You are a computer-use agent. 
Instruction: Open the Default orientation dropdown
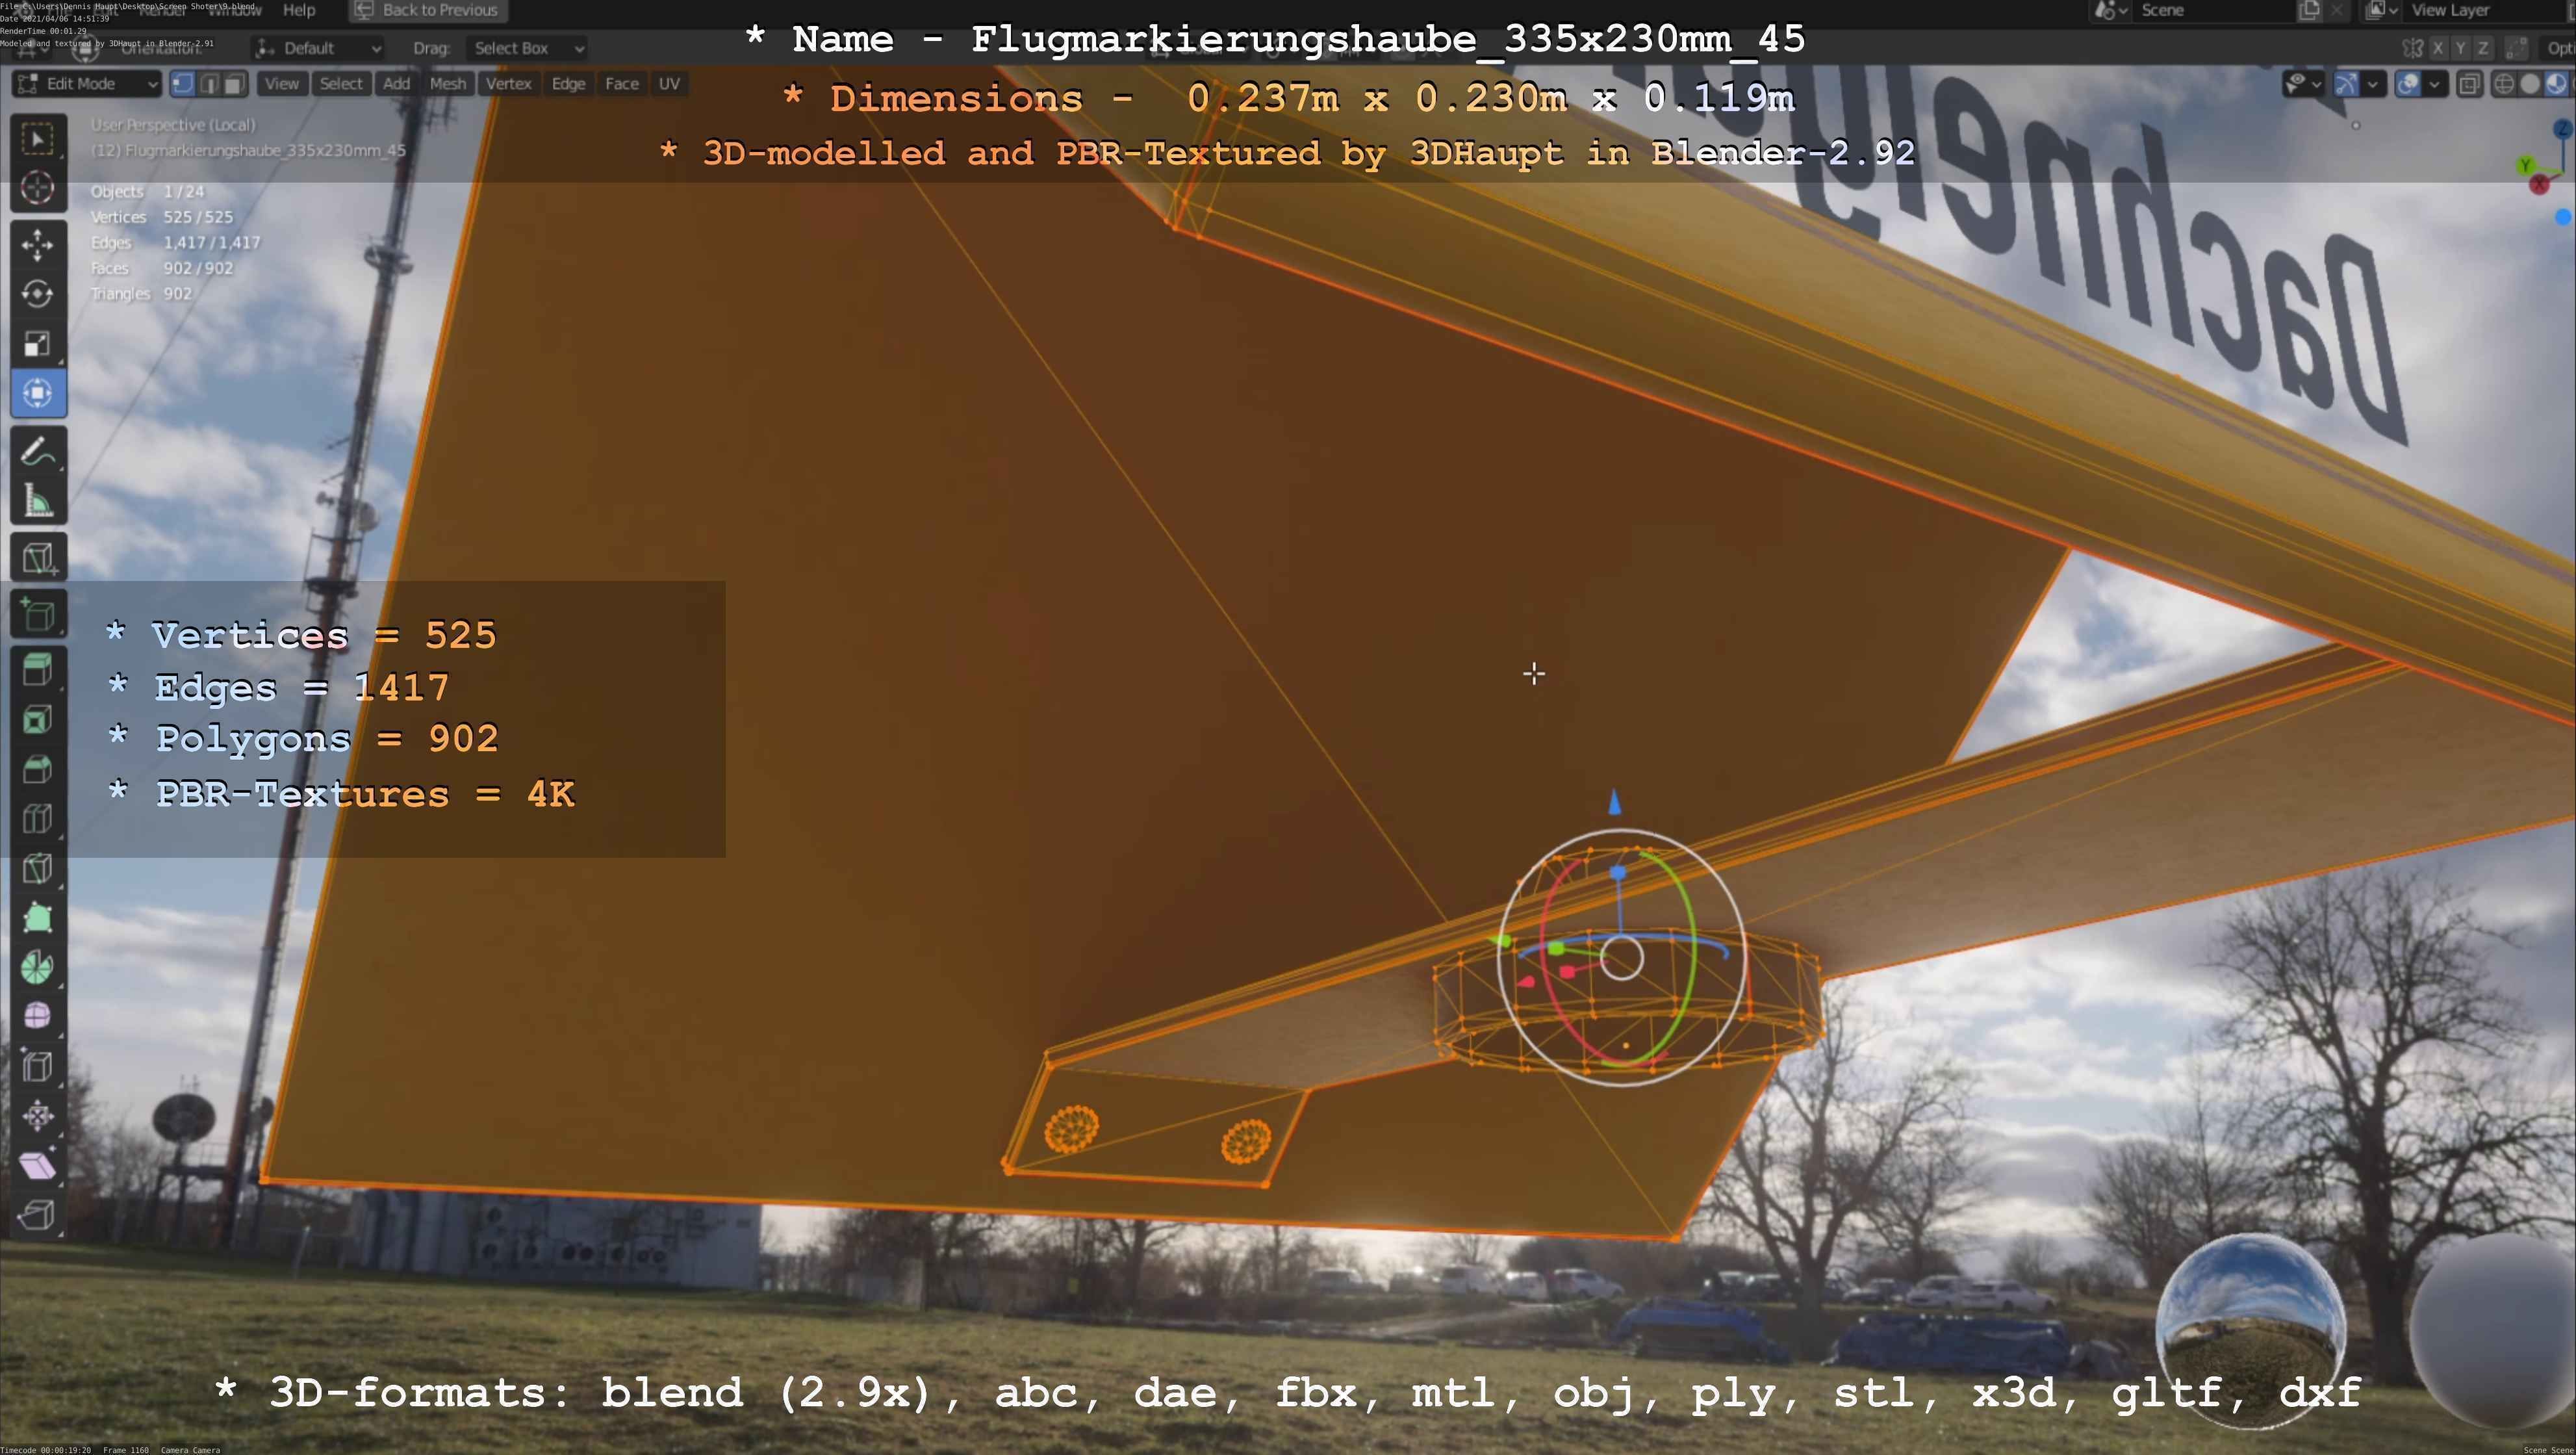pos(318,48)
